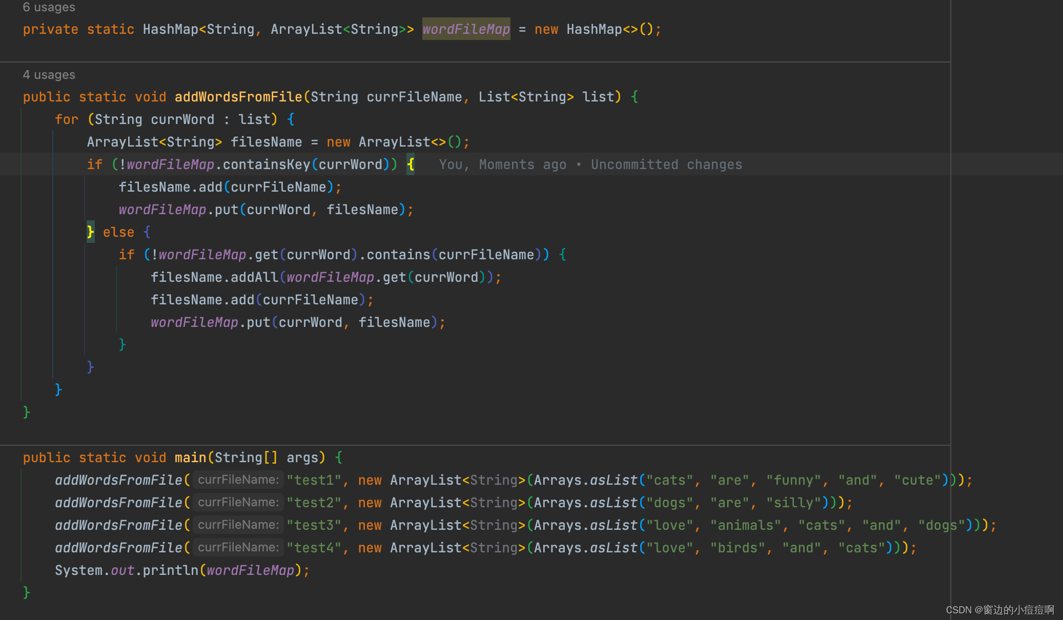Click the println call in the main method
The image size is (1063, 620).
[170, 570]
